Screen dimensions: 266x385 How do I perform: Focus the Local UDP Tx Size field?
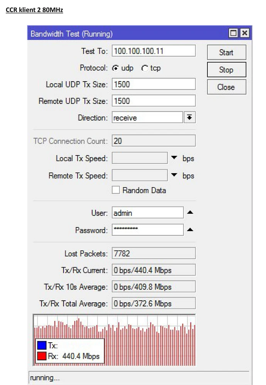click(153, 84)
